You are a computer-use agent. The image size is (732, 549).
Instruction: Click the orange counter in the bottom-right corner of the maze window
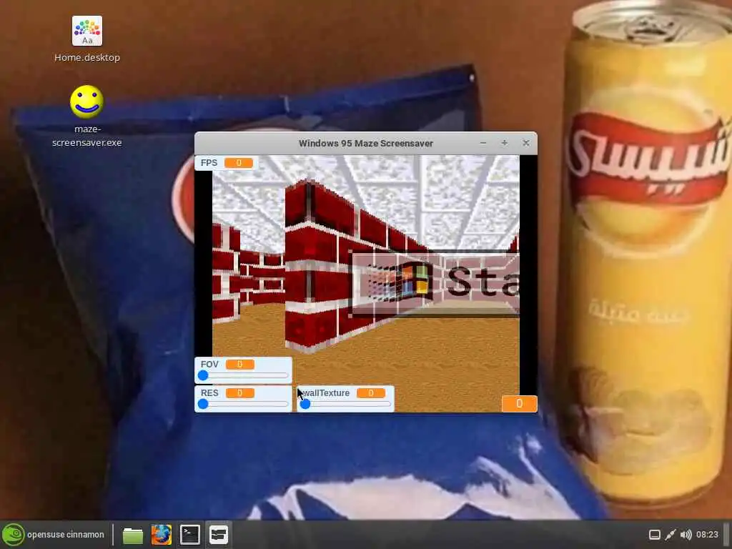pyautogui.click(x=519, y=404)
